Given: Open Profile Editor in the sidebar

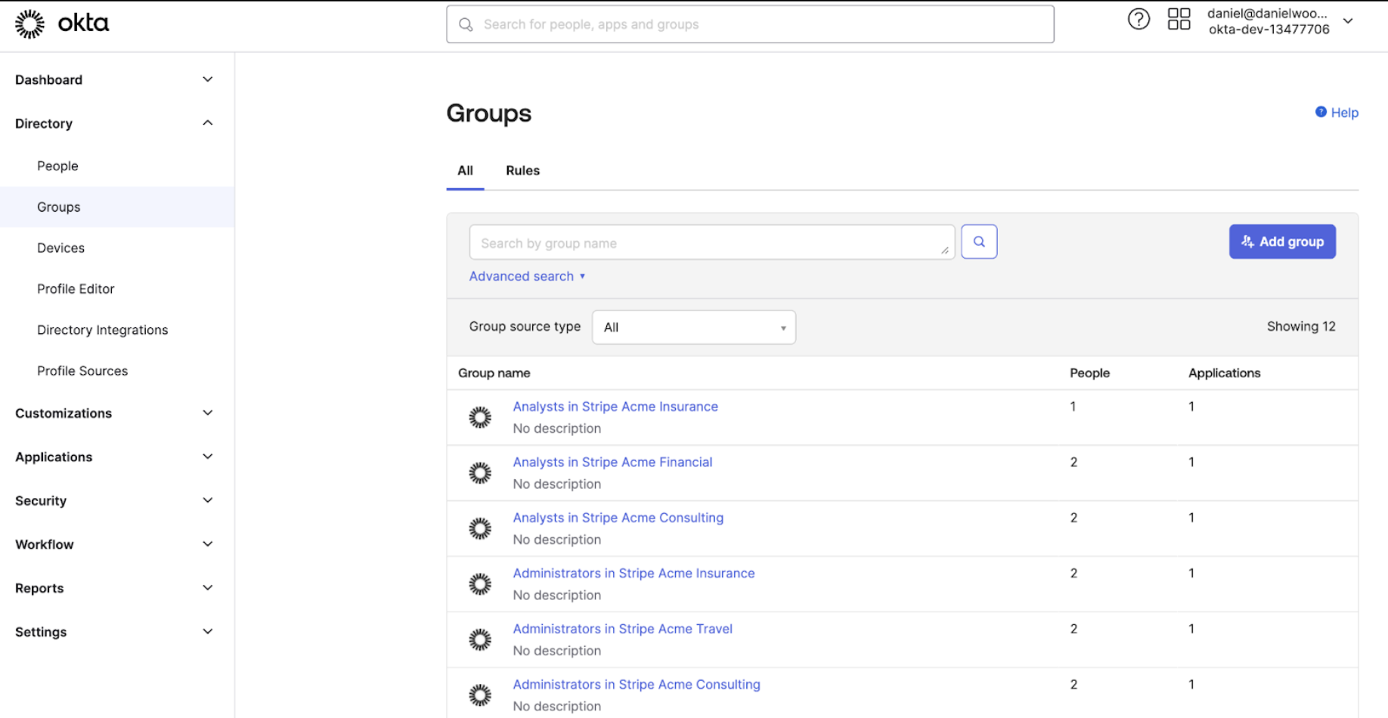Looking at the screenshot, I should click(76, 289).
